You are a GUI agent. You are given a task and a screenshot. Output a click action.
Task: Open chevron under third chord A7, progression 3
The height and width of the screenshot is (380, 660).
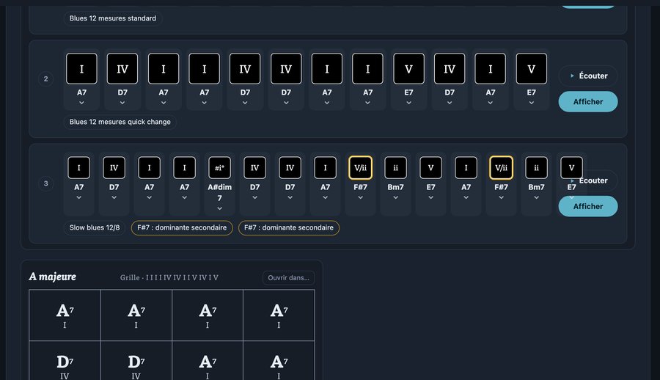149,197
